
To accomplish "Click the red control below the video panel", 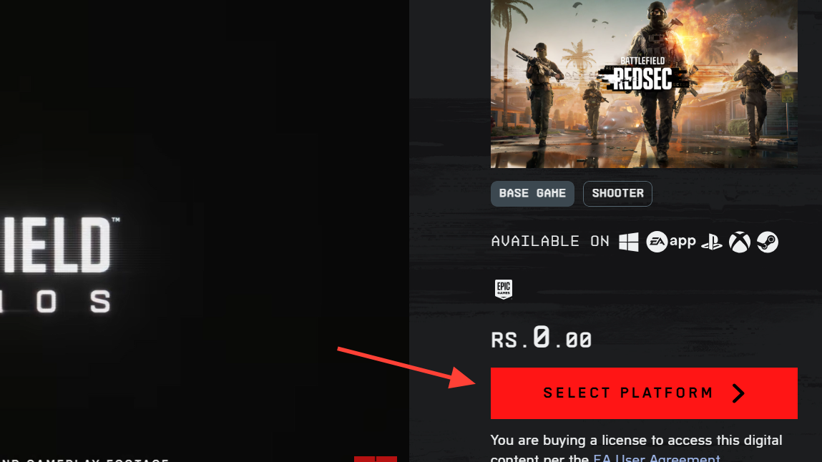I will pos(376,459).
